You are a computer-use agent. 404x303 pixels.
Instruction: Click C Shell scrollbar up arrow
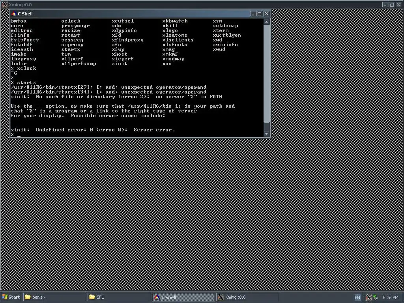266,22
